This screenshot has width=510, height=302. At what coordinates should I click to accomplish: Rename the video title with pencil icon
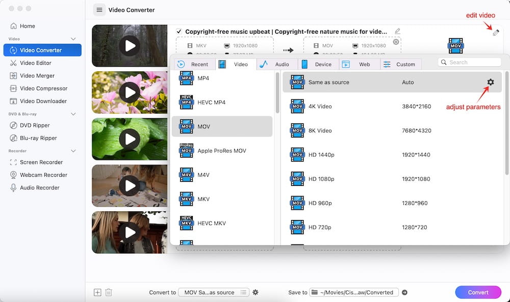(x=397, y=31)
